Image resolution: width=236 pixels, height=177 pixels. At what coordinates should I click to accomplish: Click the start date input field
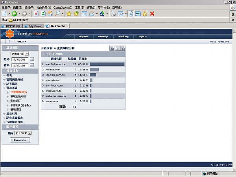pos(20,59)
